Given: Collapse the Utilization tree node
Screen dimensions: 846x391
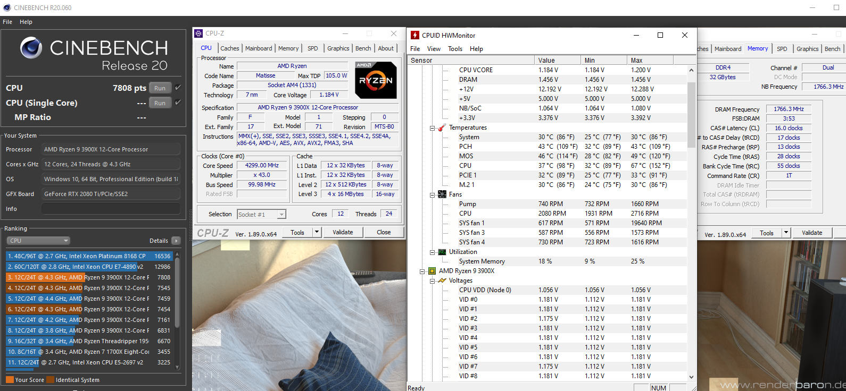Looking at the screenshot, I should 432,252.
